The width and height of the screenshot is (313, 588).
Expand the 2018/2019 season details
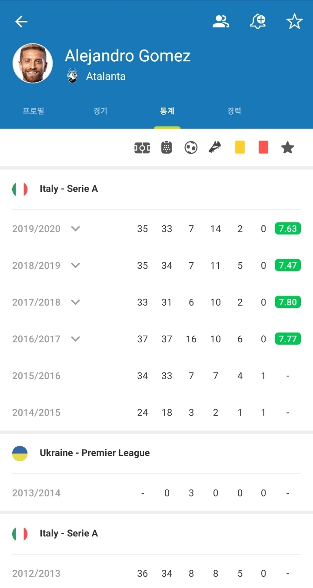click(76, 265)
